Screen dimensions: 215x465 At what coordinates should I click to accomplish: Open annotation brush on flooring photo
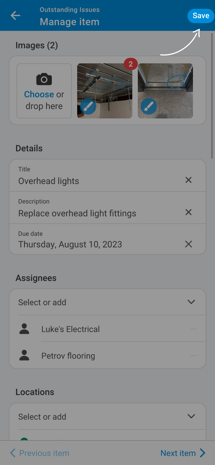click(x=149, y=106)
